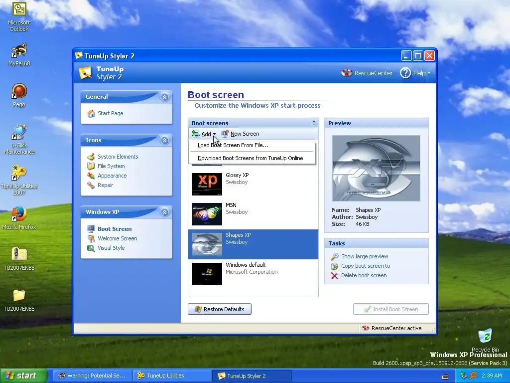Image resolution: width=510 pixels, height=383 pixels.
Task: Open Microsoft Outlook desktop icon
Action: [19, 9]
